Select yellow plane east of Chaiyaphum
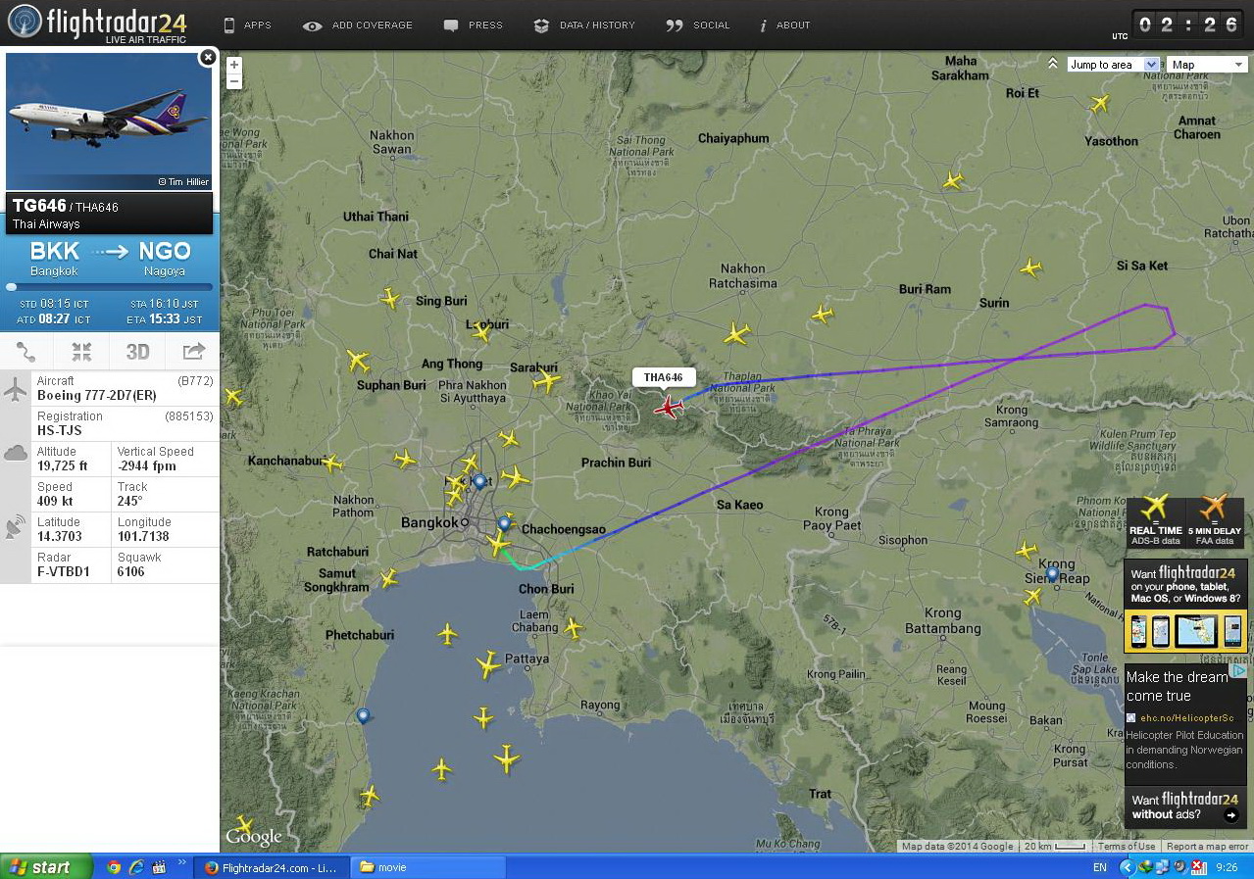 [x=952, y=180]
